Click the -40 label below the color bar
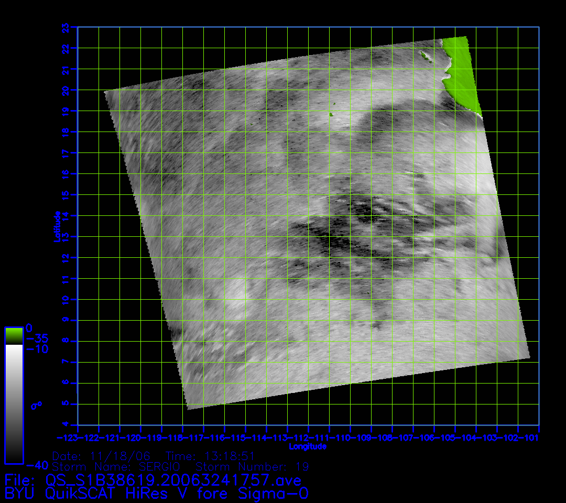 coord(37,465)
